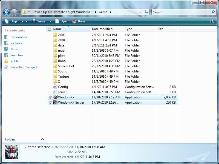Open the recent pages dropdown arrow
This screenshot has height=164, width=219.
pos(19,12)
